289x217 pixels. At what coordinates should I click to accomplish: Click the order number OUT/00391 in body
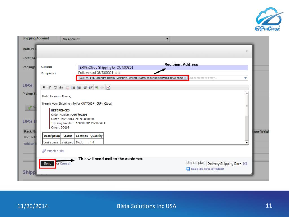click(79, 115)
